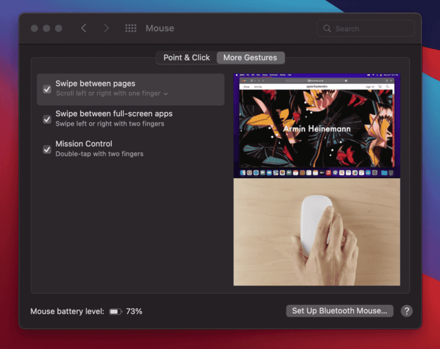Uncheck Swipe between pages checkbox
The image size is (440, 349).
[x=47, y=89]
